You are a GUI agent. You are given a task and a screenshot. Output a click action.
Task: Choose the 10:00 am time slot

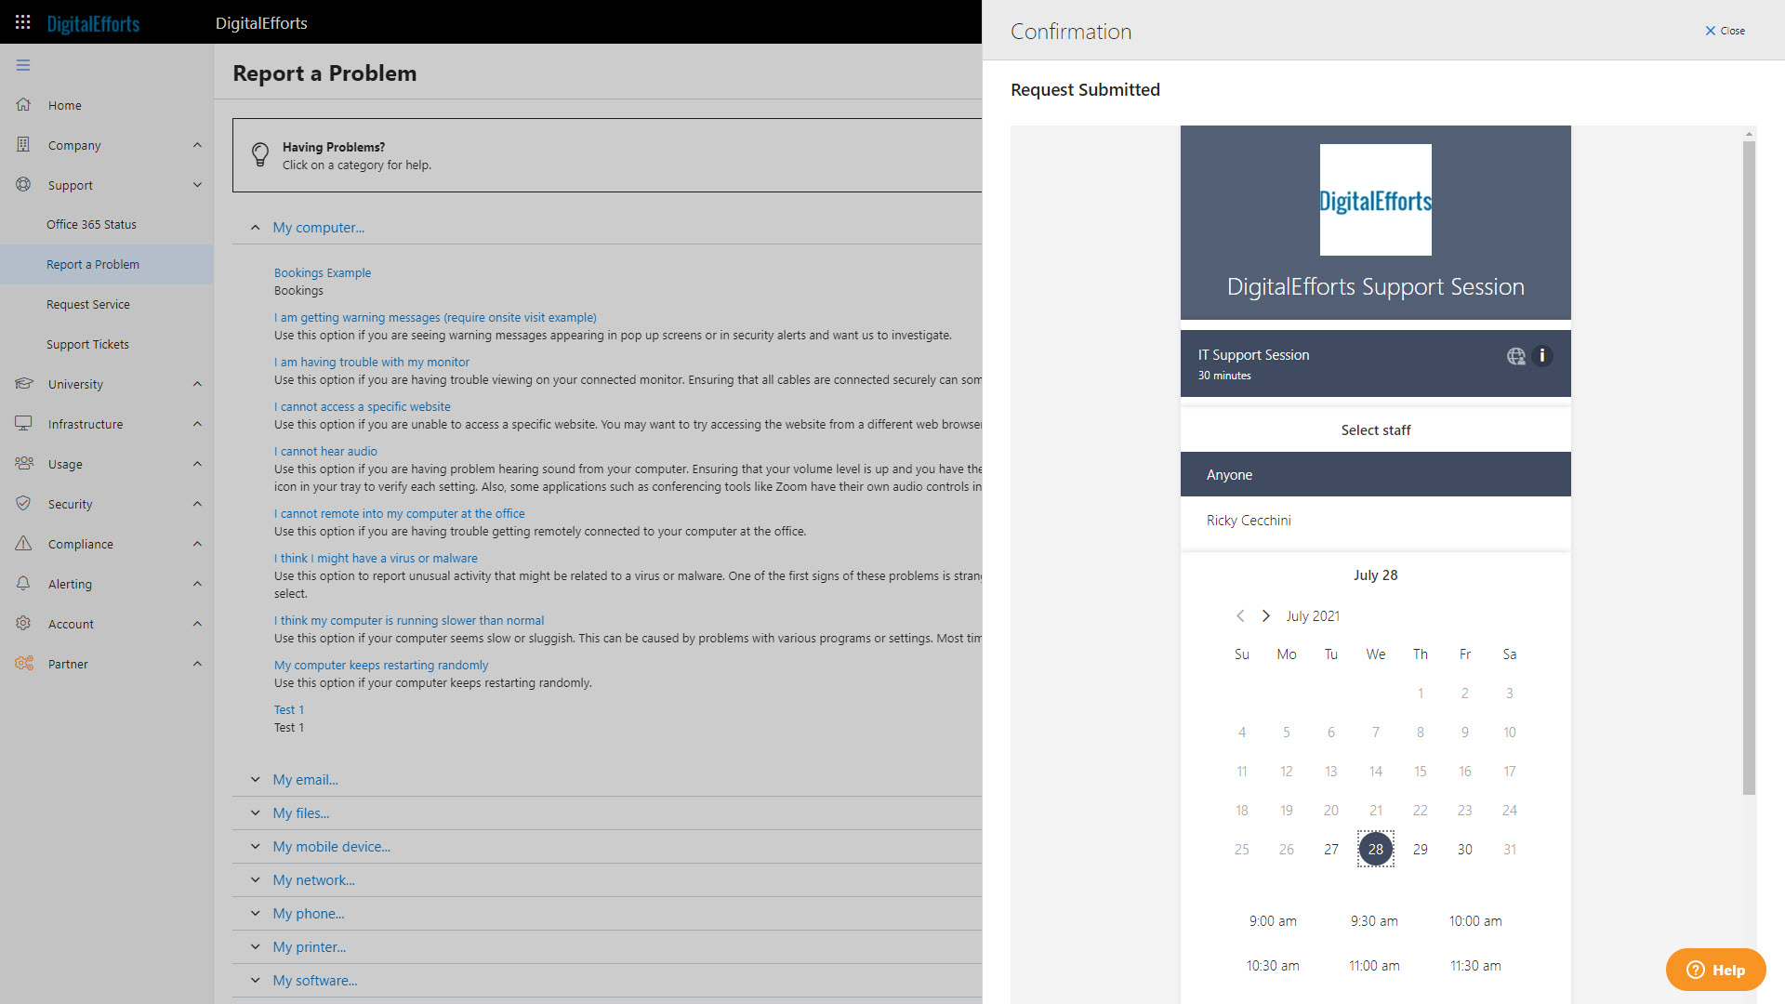click(x=1475, y=920)
